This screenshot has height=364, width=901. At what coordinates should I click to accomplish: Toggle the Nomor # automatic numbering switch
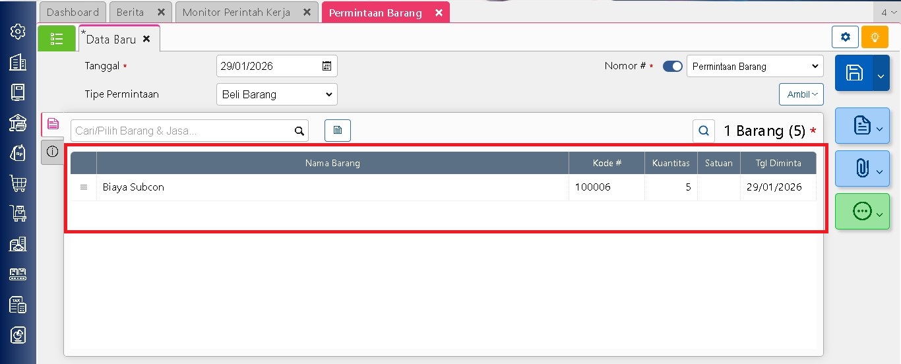(x=672, y=66)
